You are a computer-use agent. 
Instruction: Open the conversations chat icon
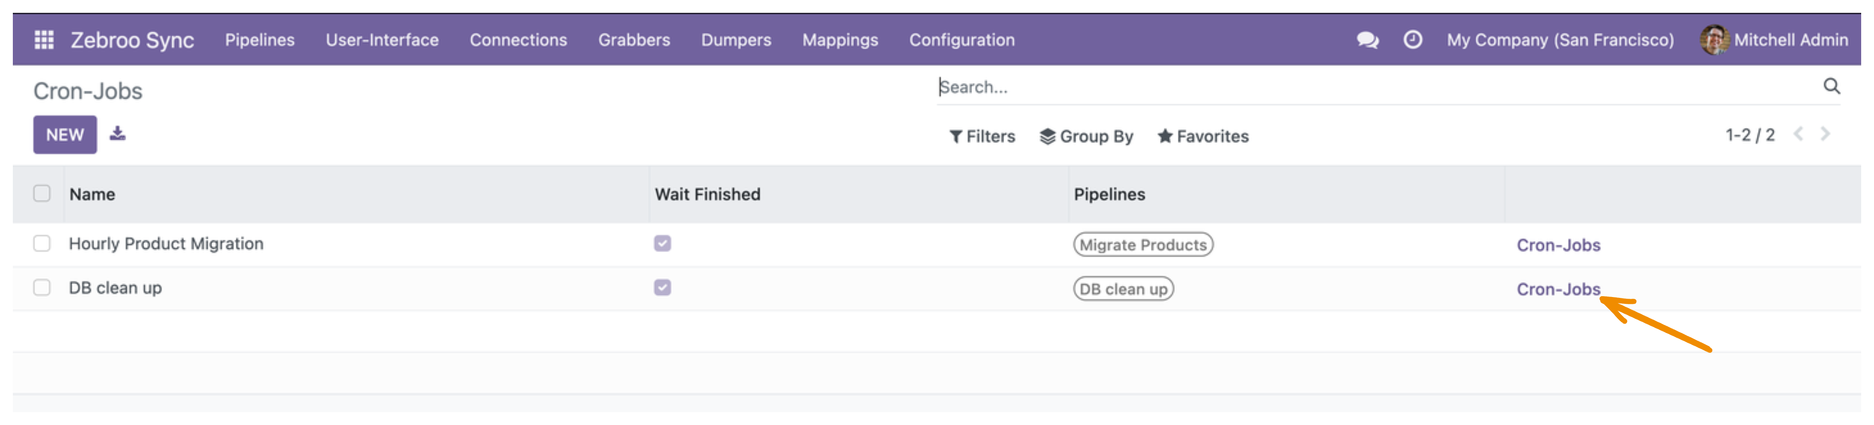tap(1367, 39)
